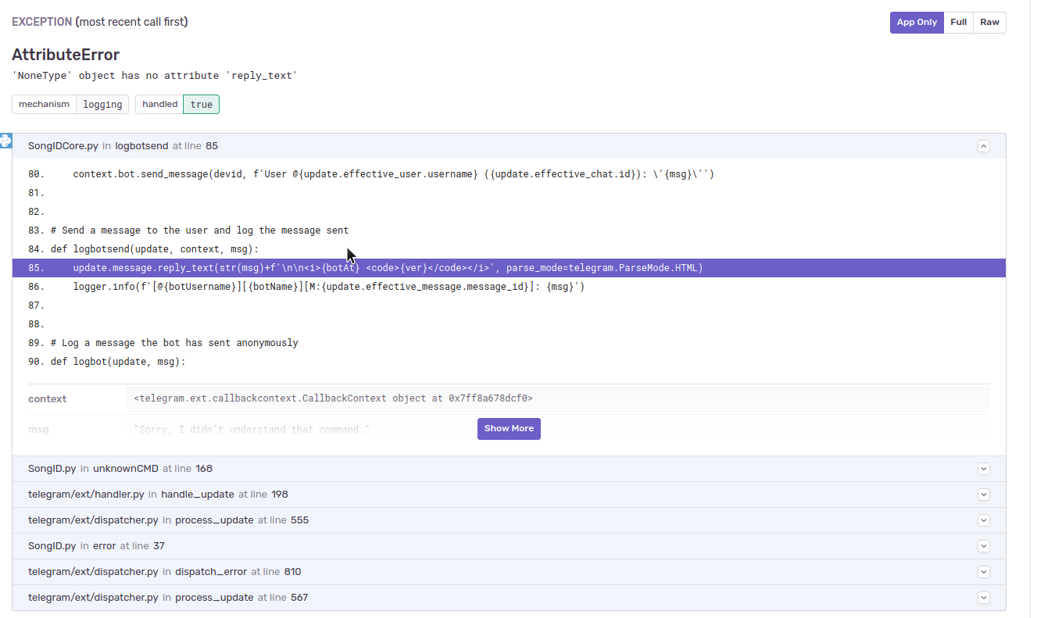Click line 84 def logbotsend code
This screenshot has height=618, width=1037.
(x=155, y=249)
